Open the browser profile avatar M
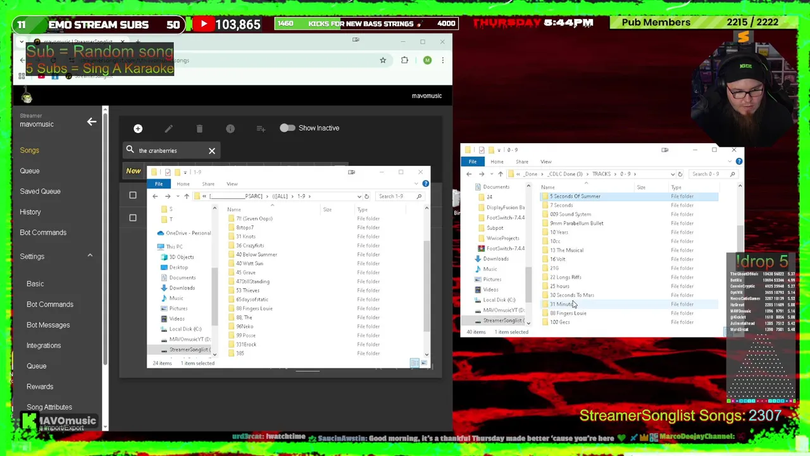The height and width of the screenshot is (456, 810). 427,60
